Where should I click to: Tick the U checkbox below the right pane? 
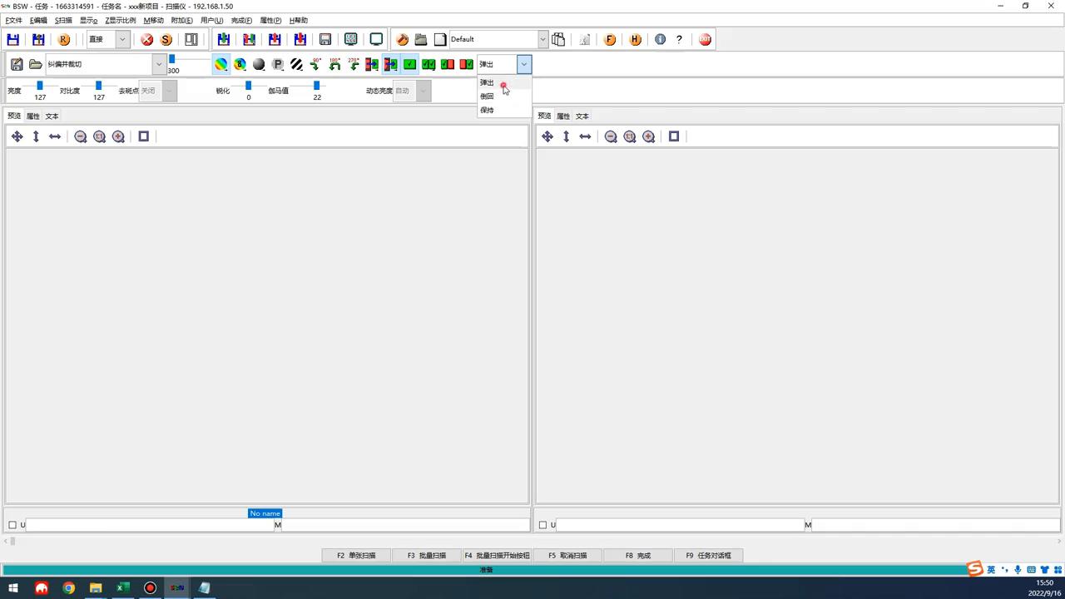coord(542,525)
